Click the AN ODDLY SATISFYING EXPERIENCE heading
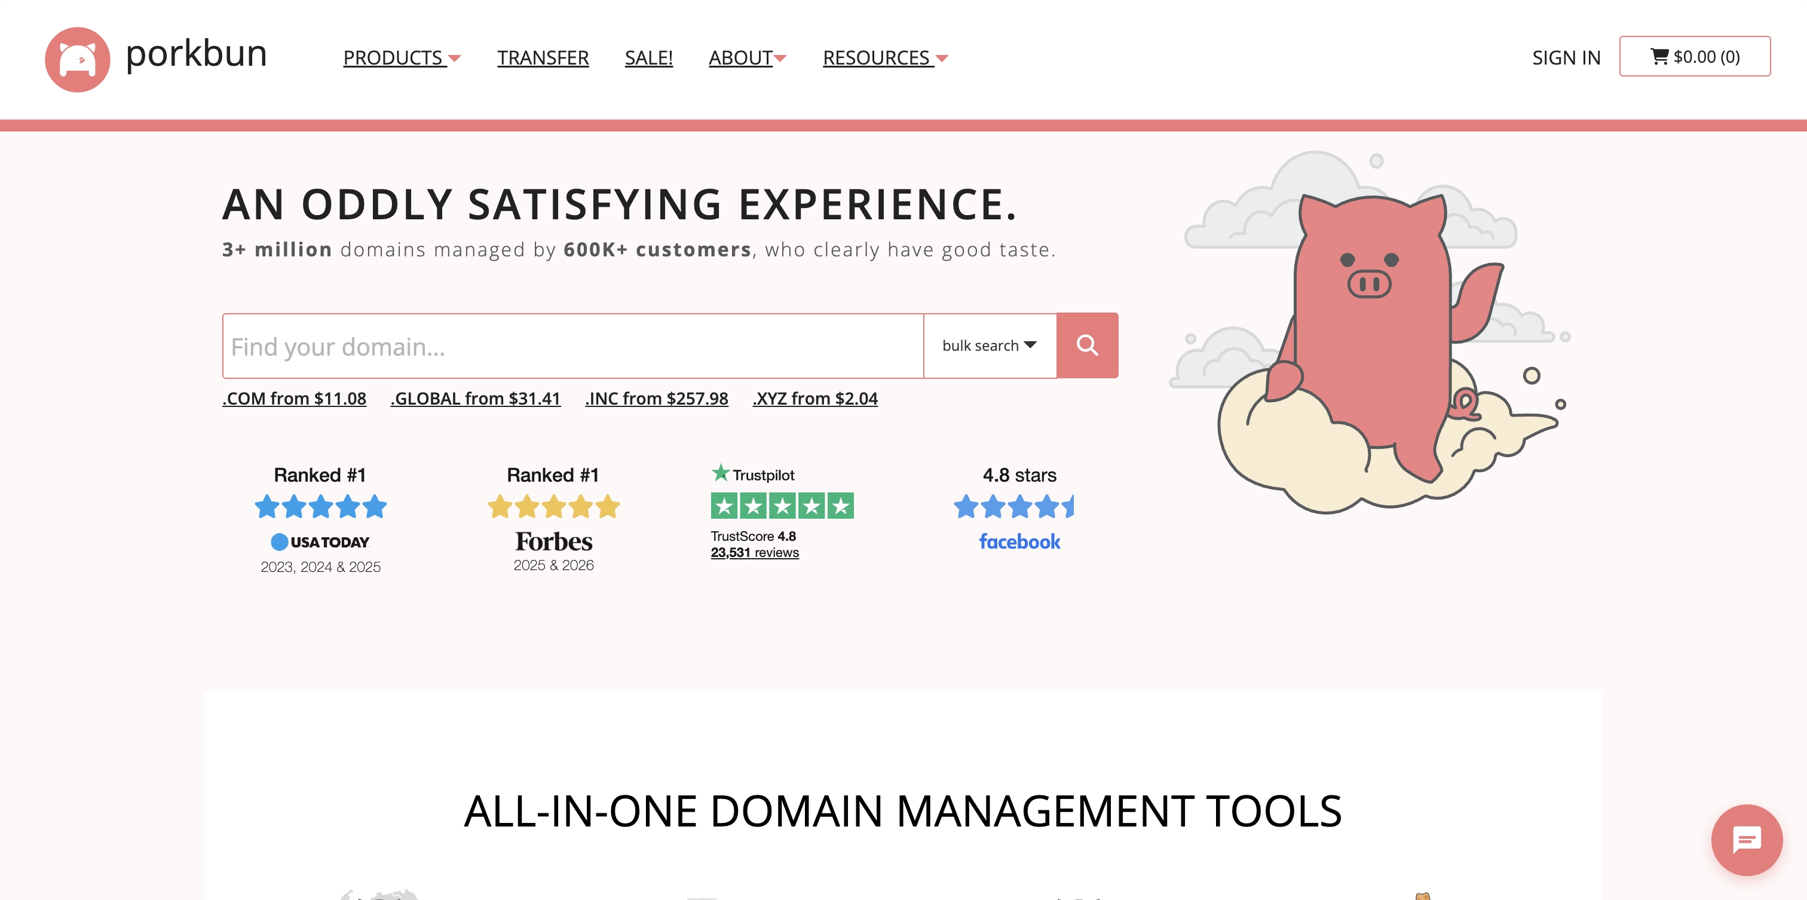Image resolution: width=1807 pixels, height=900 pixels. 620,204
